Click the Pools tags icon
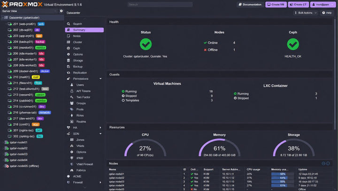 coord(72,109)
